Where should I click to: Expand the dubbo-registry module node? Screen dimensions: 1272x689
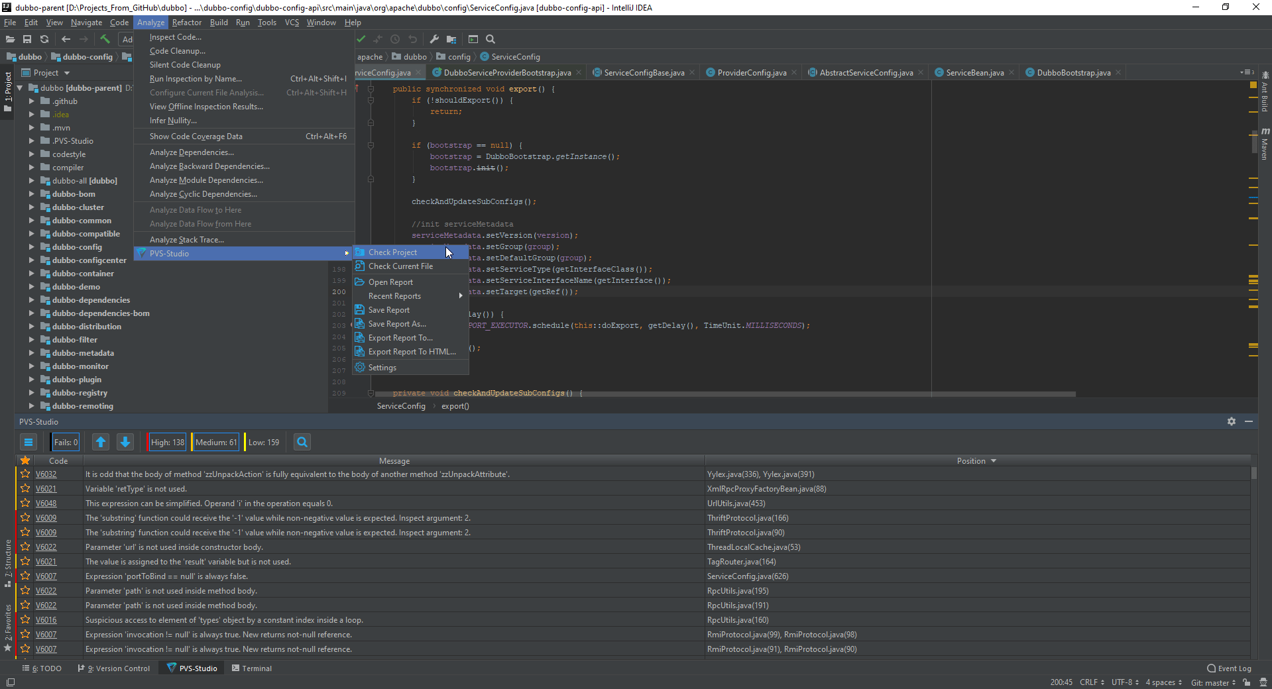tap(31, 393)
